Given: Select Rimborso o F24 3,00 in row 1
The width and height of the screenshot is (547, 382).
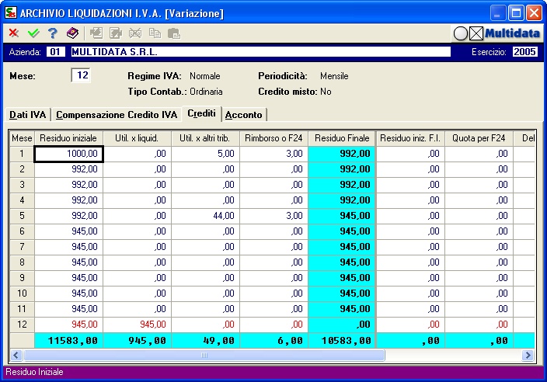Looking at the screenshot, I should (273, 154).
